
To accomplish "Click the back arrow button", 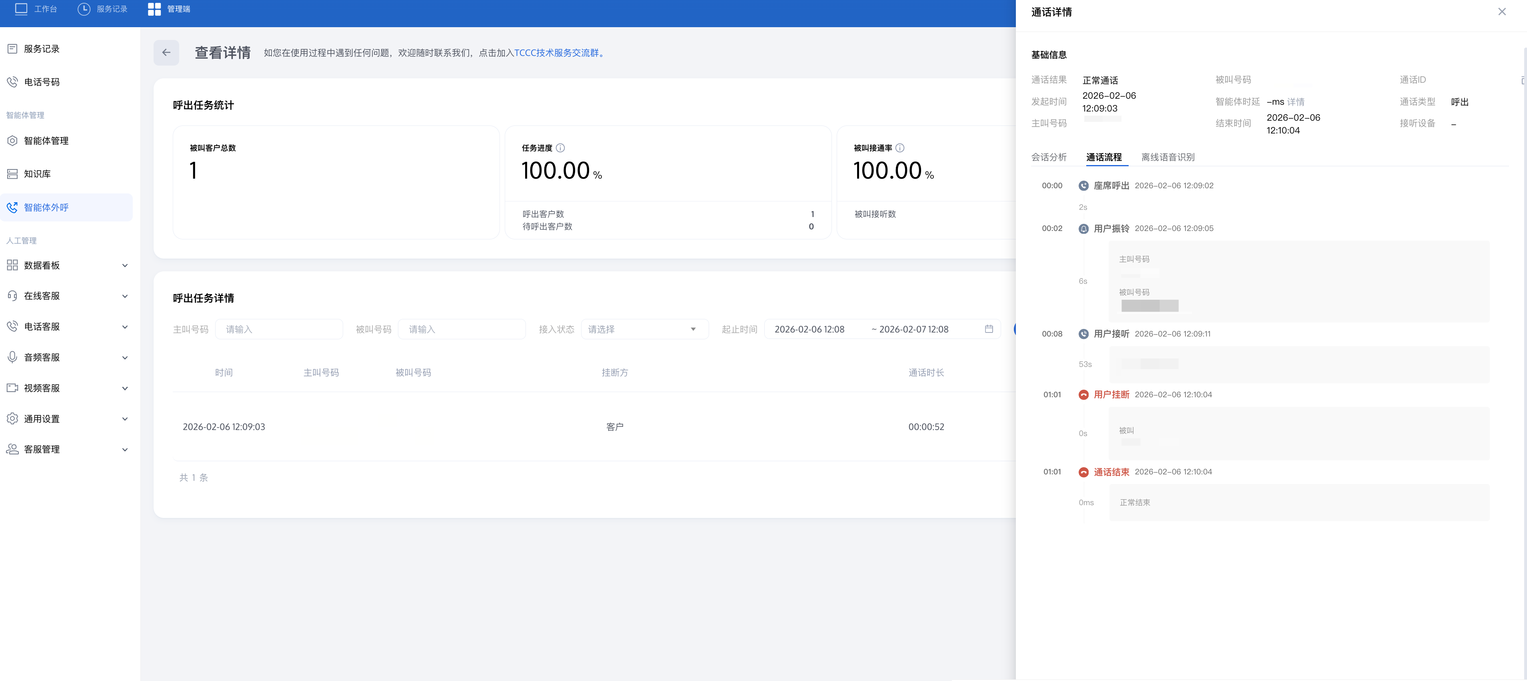I will [x=166, y=53].
